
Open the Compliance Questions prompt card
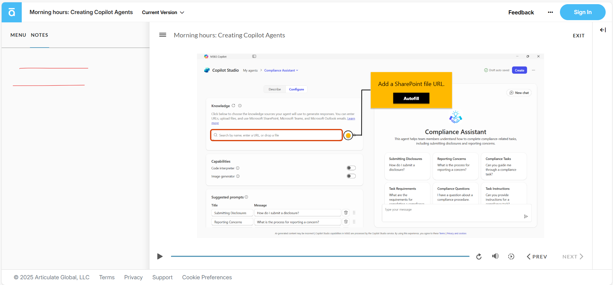click(455, 193)
